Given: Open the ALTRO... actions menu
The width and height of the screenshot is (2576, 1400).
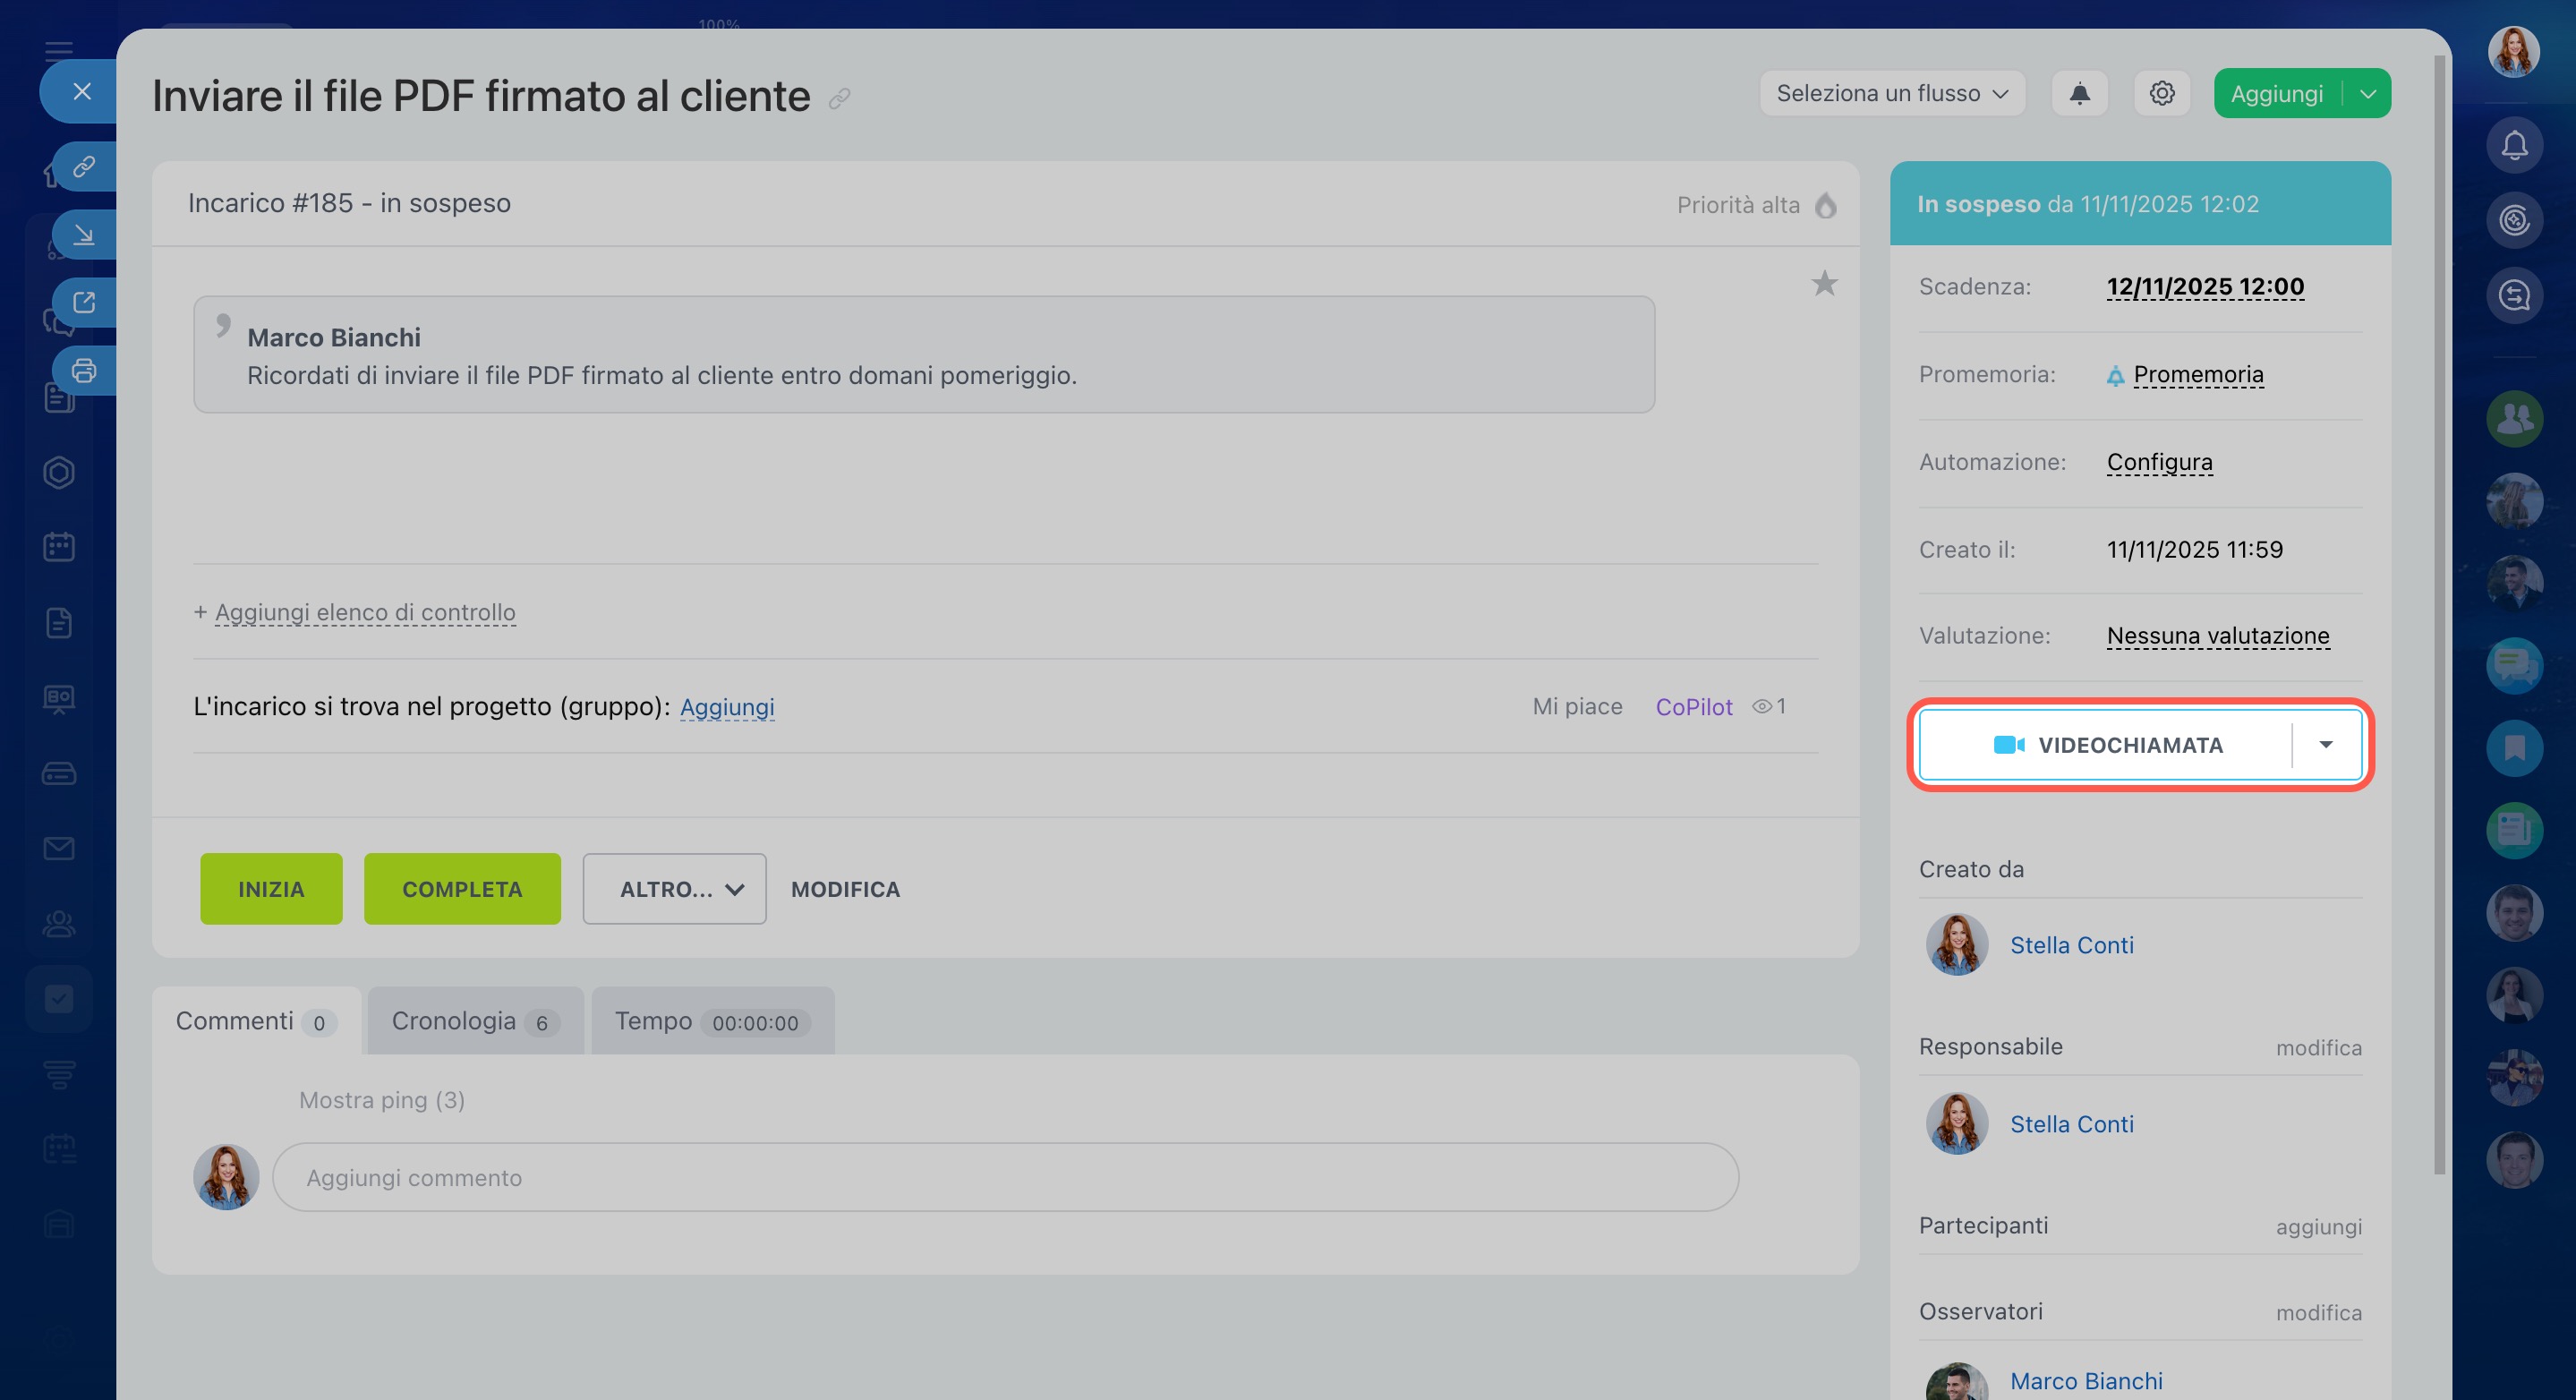Looking at the screenshot, I should click(x=674, y=889).
